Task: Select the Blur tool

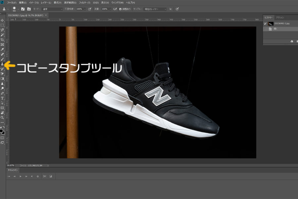Action: click(x=2, y=84)
